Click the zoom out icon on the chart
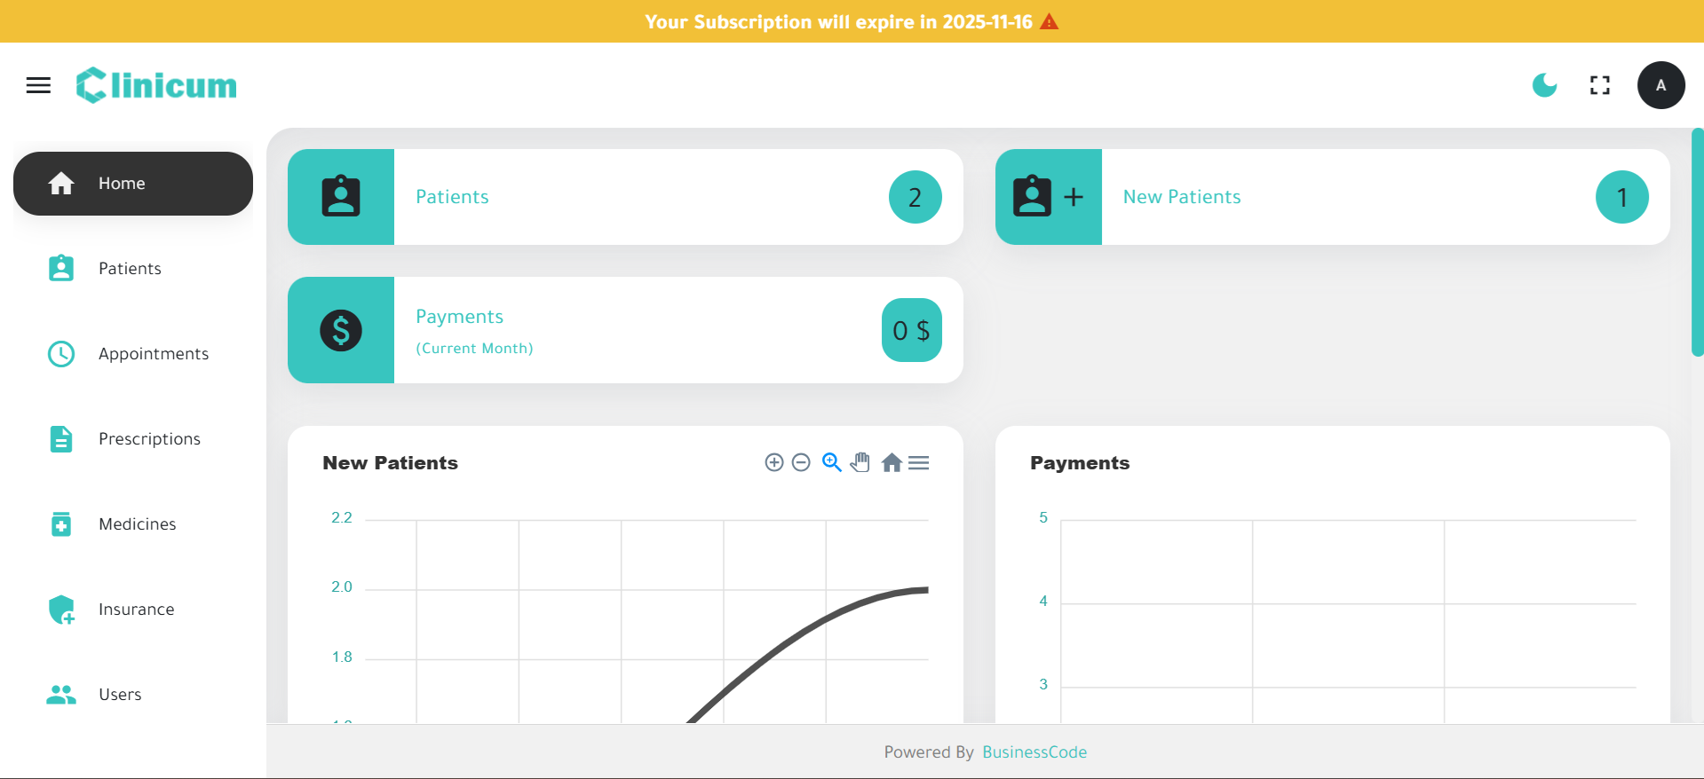The image size is (1704, 779). (x=801, y=463)
